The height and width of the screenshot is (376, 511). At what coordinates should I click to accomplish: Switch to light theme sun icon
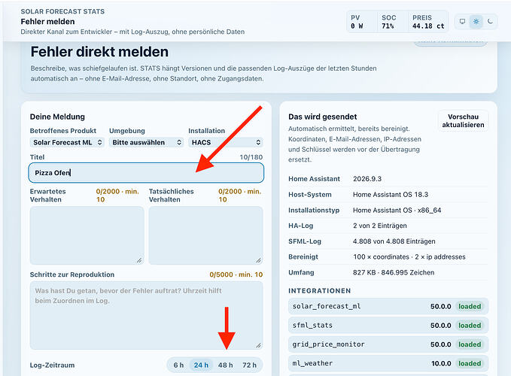[x=476, y=22]
